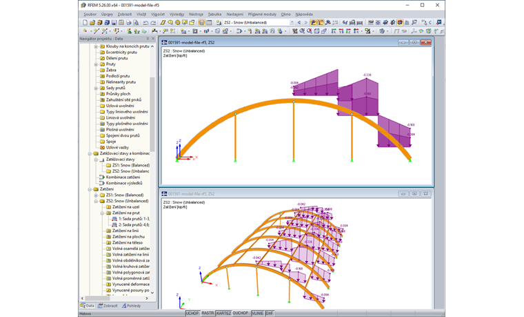The width and height of the screenshot is (524, 317).
Task: Click the view in Y direction icon
Action: coord(341,31)
